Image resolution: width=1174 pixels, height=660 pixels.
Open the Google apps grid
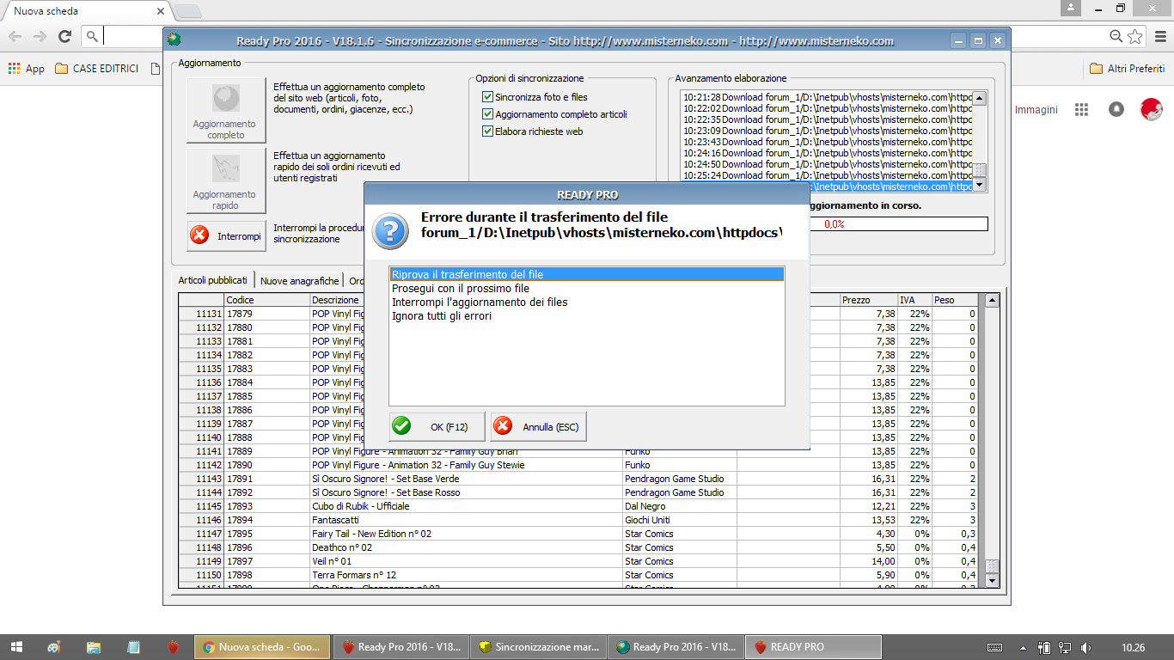[1081, 109]
